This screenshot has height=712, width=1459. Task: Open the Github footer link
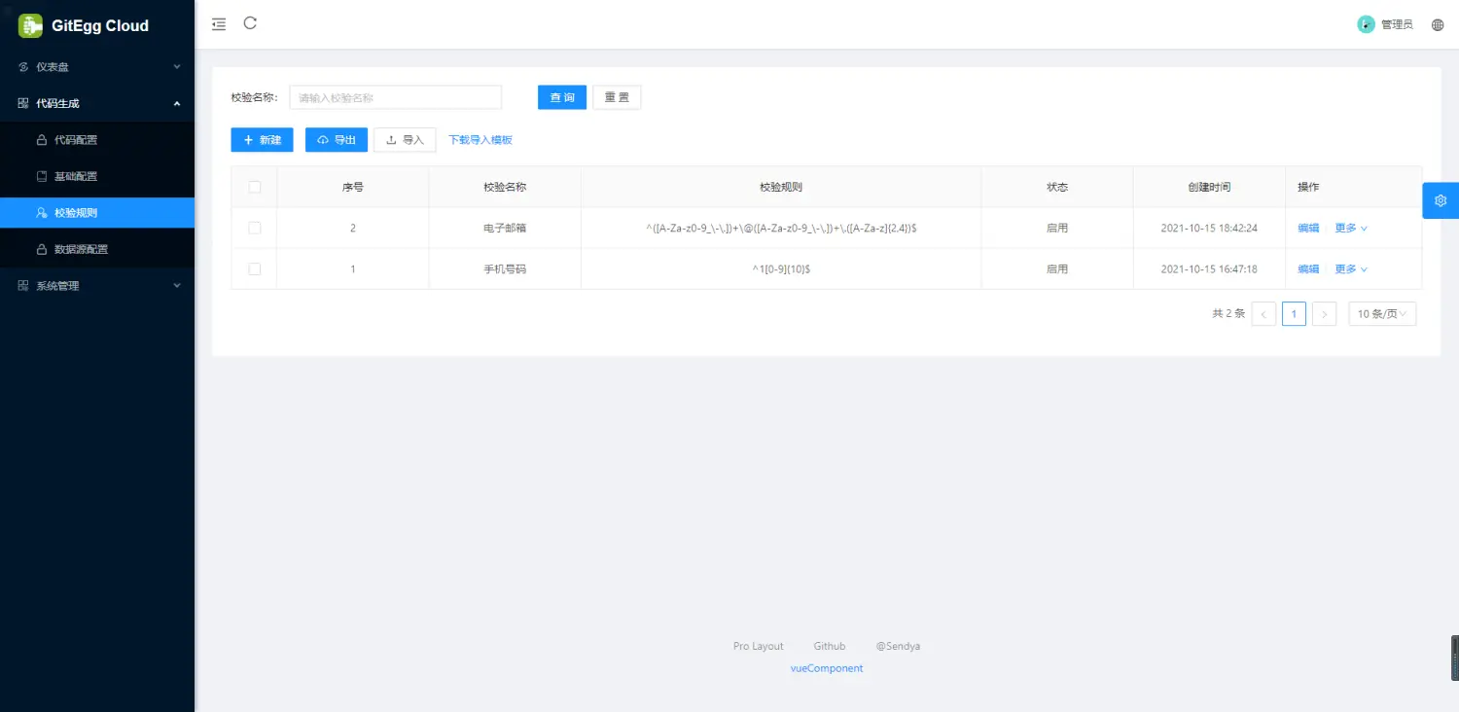tap(830, 646)
